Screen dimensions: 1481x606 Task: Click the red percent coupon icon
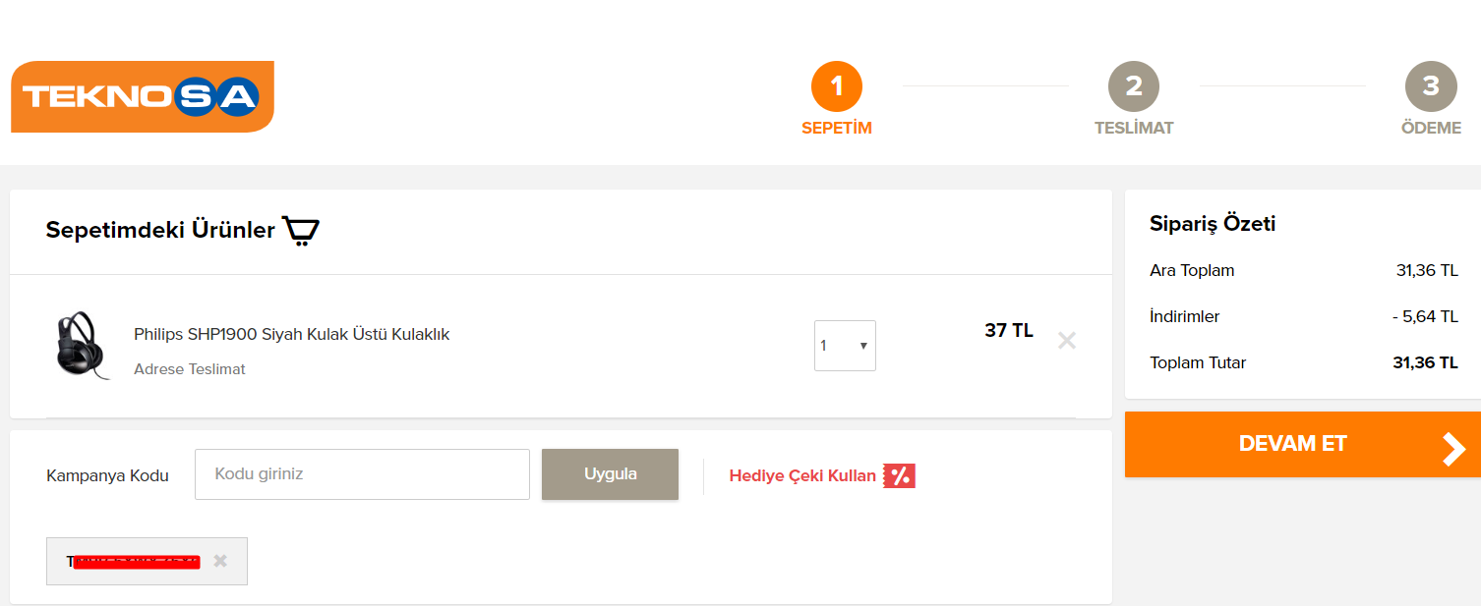899,476
